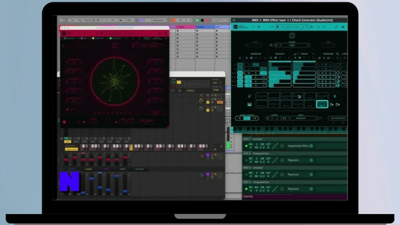Delete pad with the trash icon in Chord Generator
This screenshot has height=225, width=400.
(x=335, y=96)
